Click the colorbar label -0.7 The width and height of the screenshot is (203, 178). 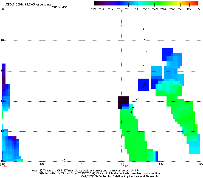(146, 9)
